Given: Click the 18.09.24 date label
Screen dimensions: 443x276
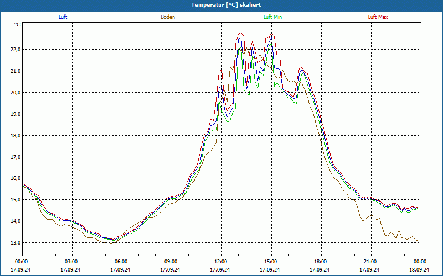Looking at the screenshot, I should click(420, 270).
